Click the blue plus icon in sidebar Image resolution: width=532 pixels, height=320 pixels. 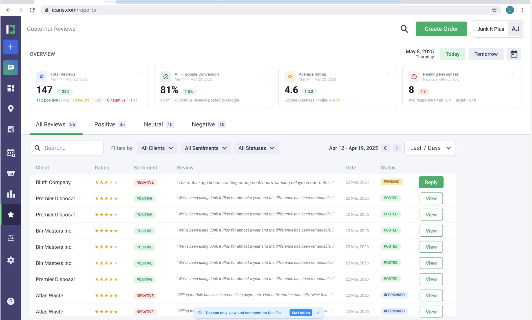click(x=11, y=47)
